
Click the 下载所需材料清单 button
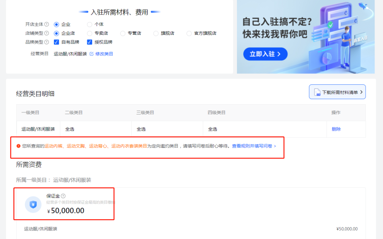pyautogui.click(x=337, y=92)
